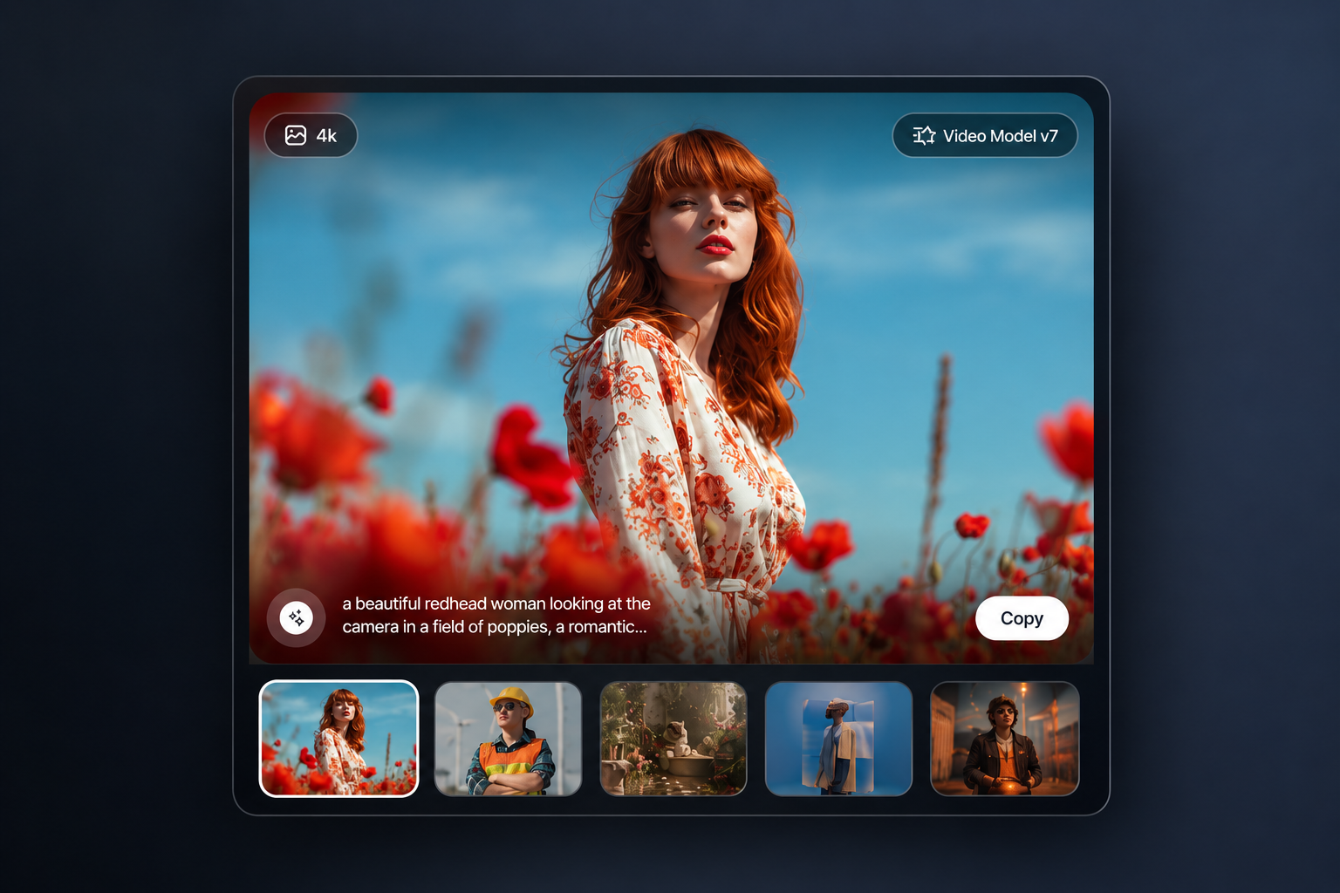Click the prompt text about a redhead woman

[x=496, y=615]
